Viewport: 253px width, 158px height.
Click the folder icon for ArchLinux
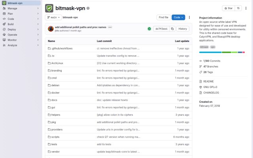pyautogui.click(x=49, y=63)
